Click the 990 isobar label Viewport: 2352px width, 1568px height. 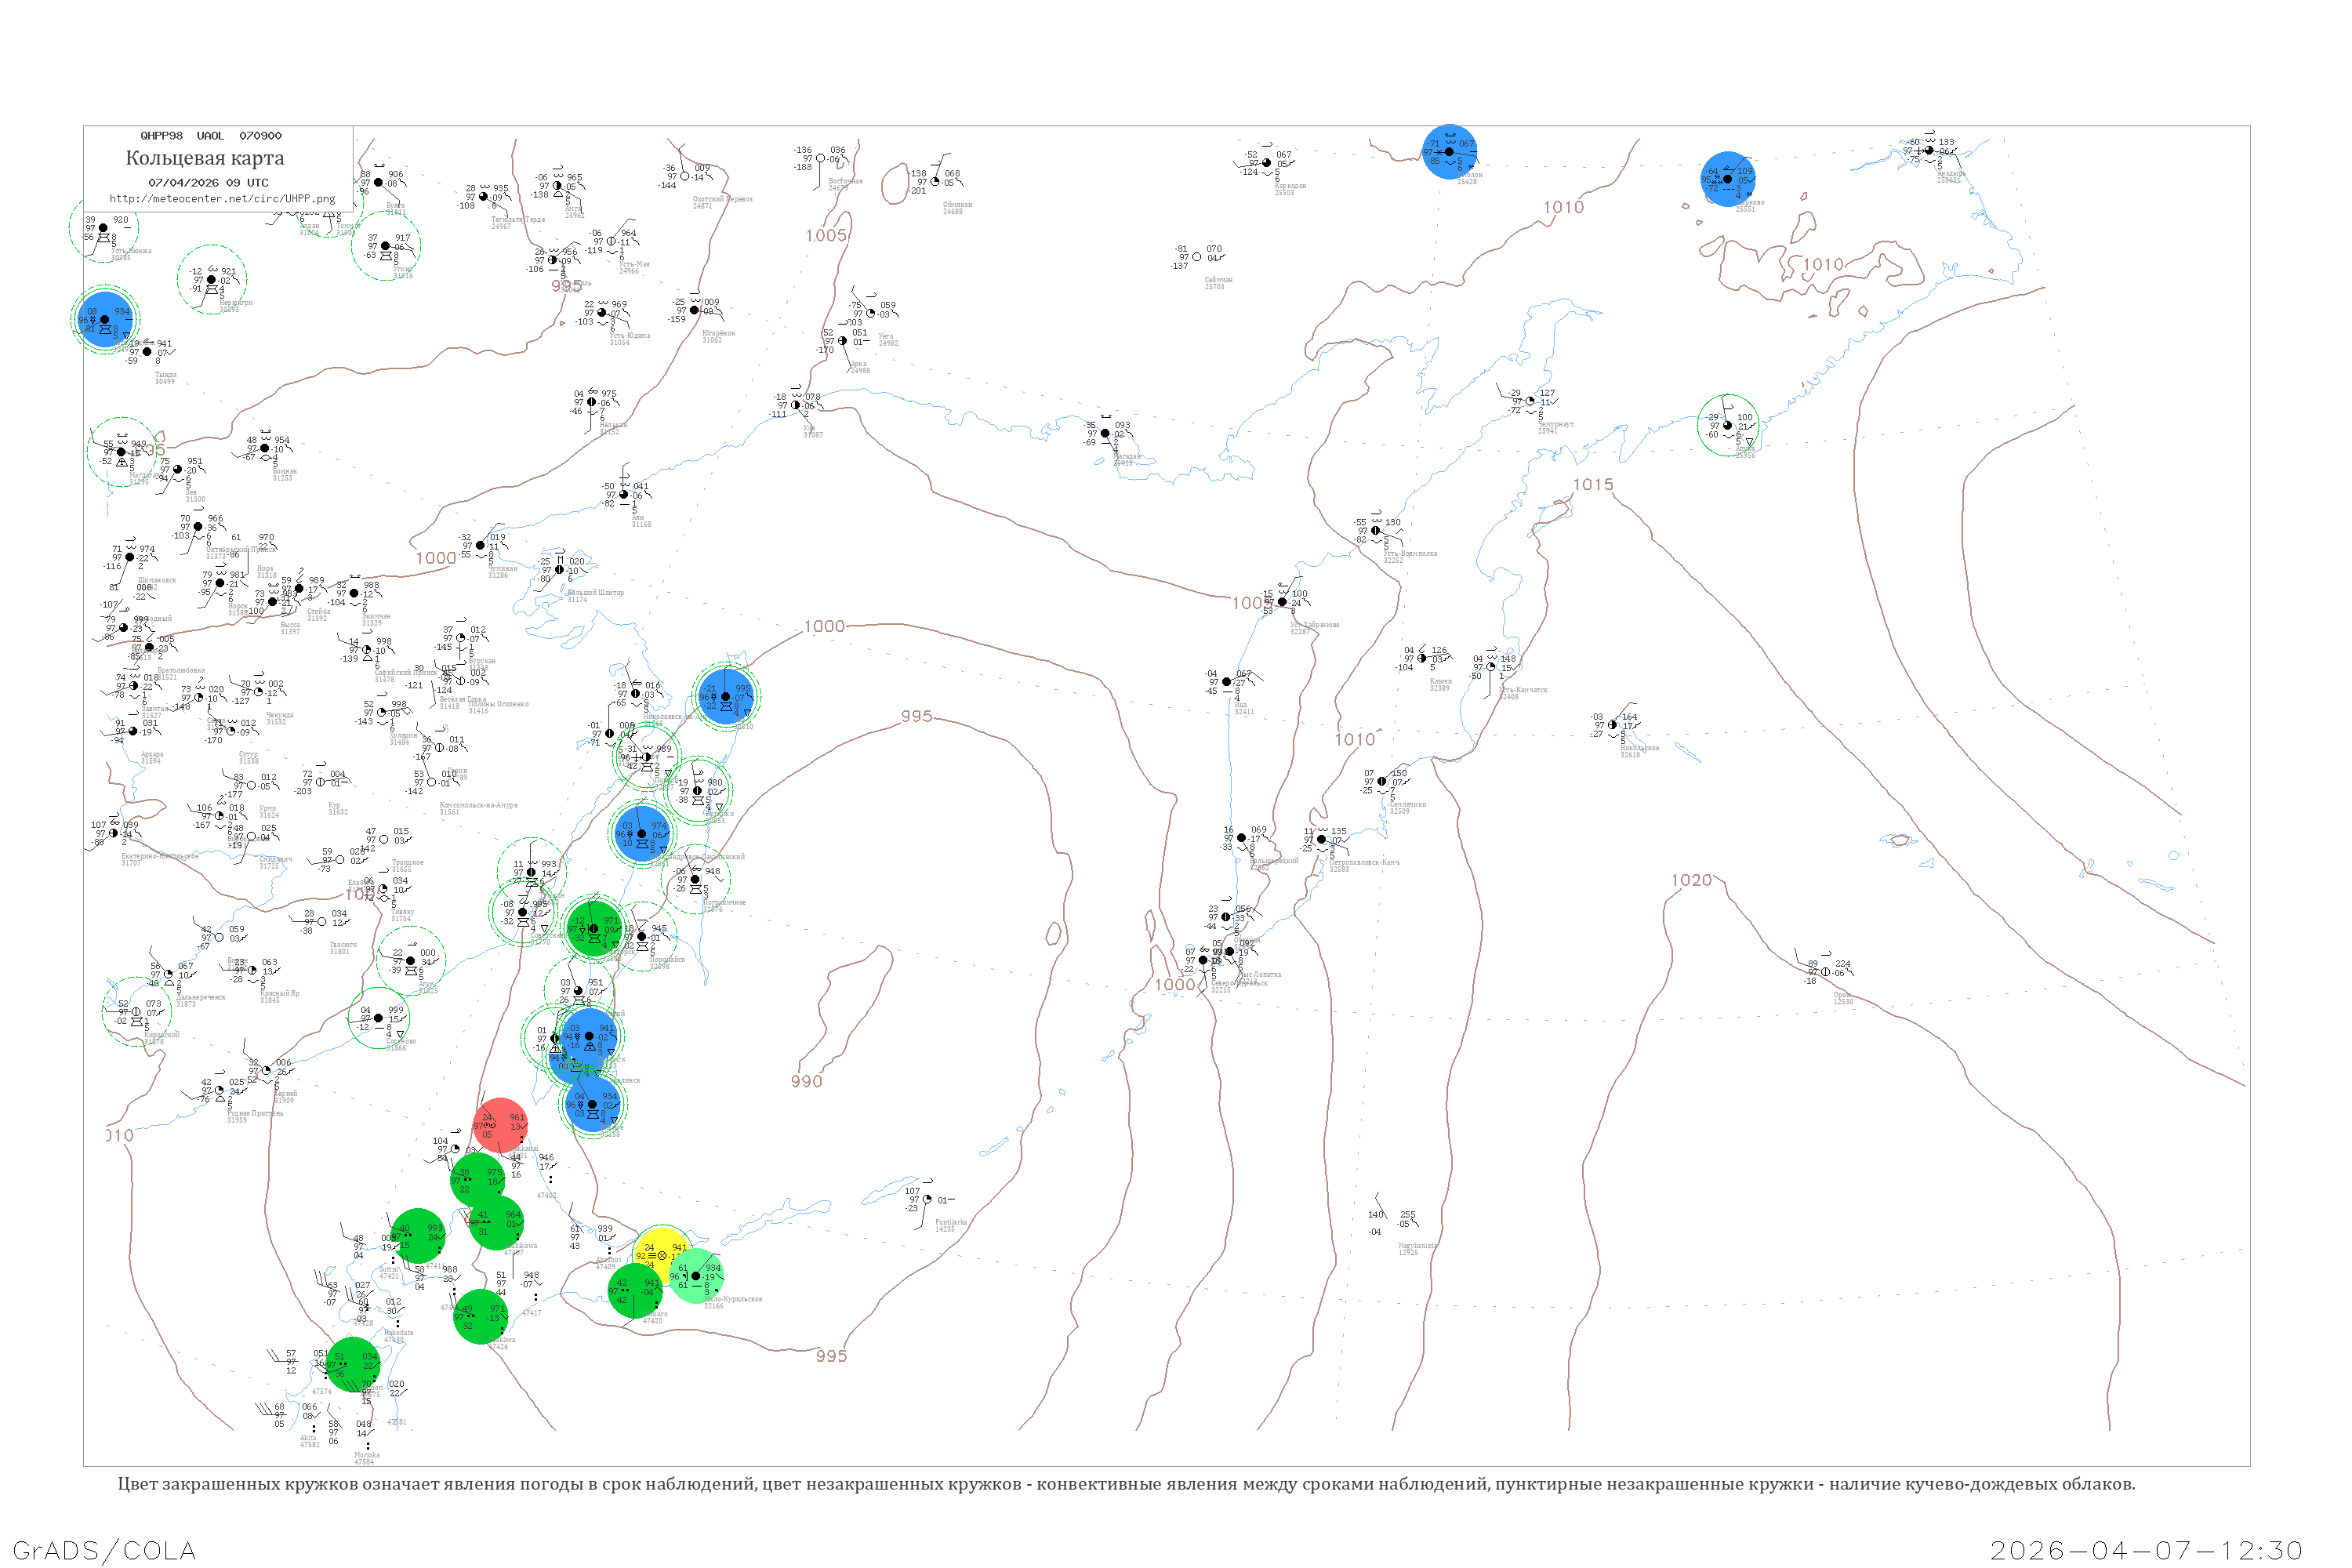pos(806,1081)
